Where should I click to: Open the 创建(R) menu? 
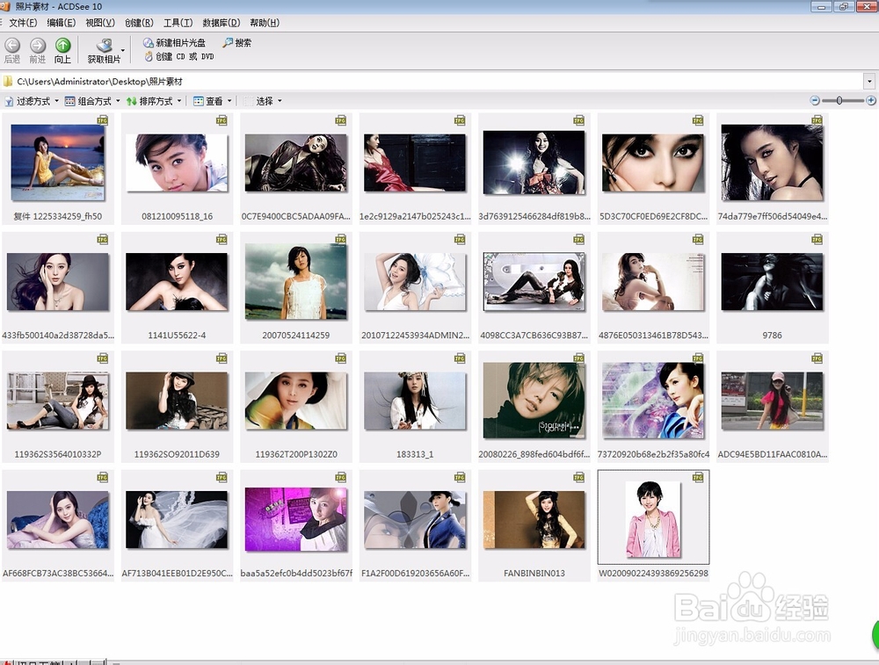pyautogui.click(x=139, y=23)
